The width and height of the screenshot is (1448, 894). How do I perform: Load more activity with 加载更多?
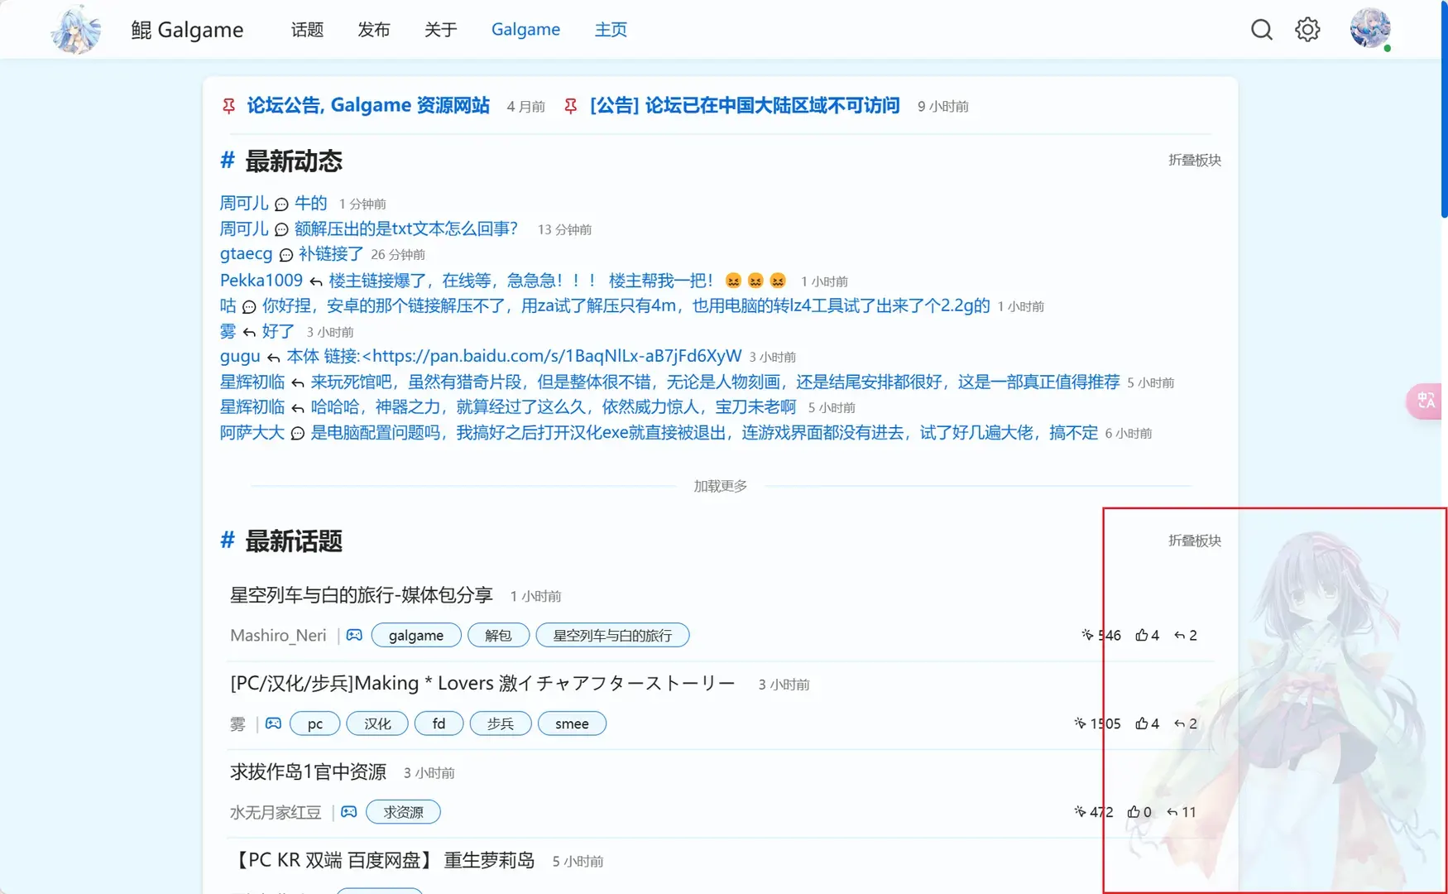click(x=720, y=486)
